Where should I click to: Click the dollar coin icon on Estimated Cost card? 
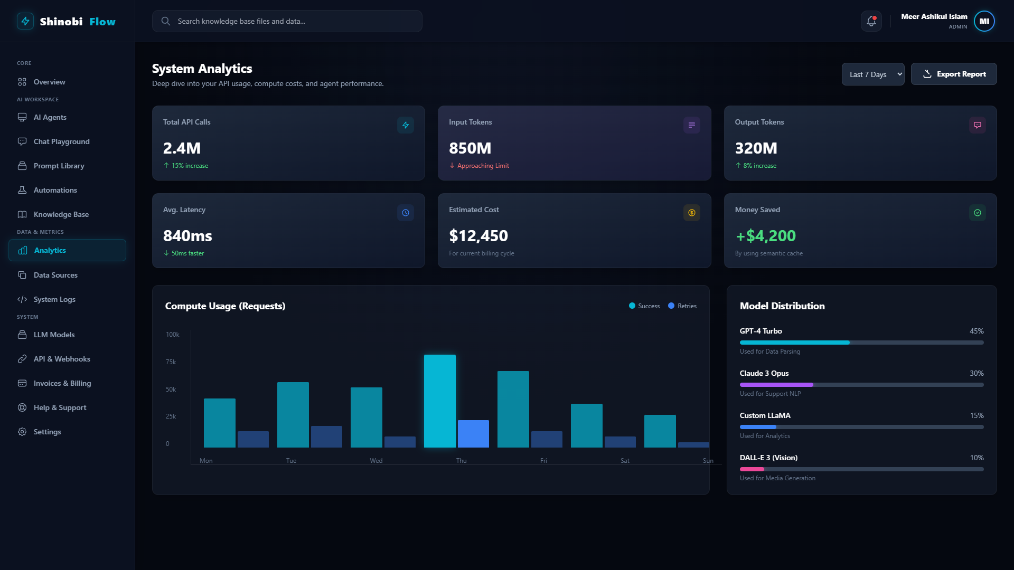(691, 213)
